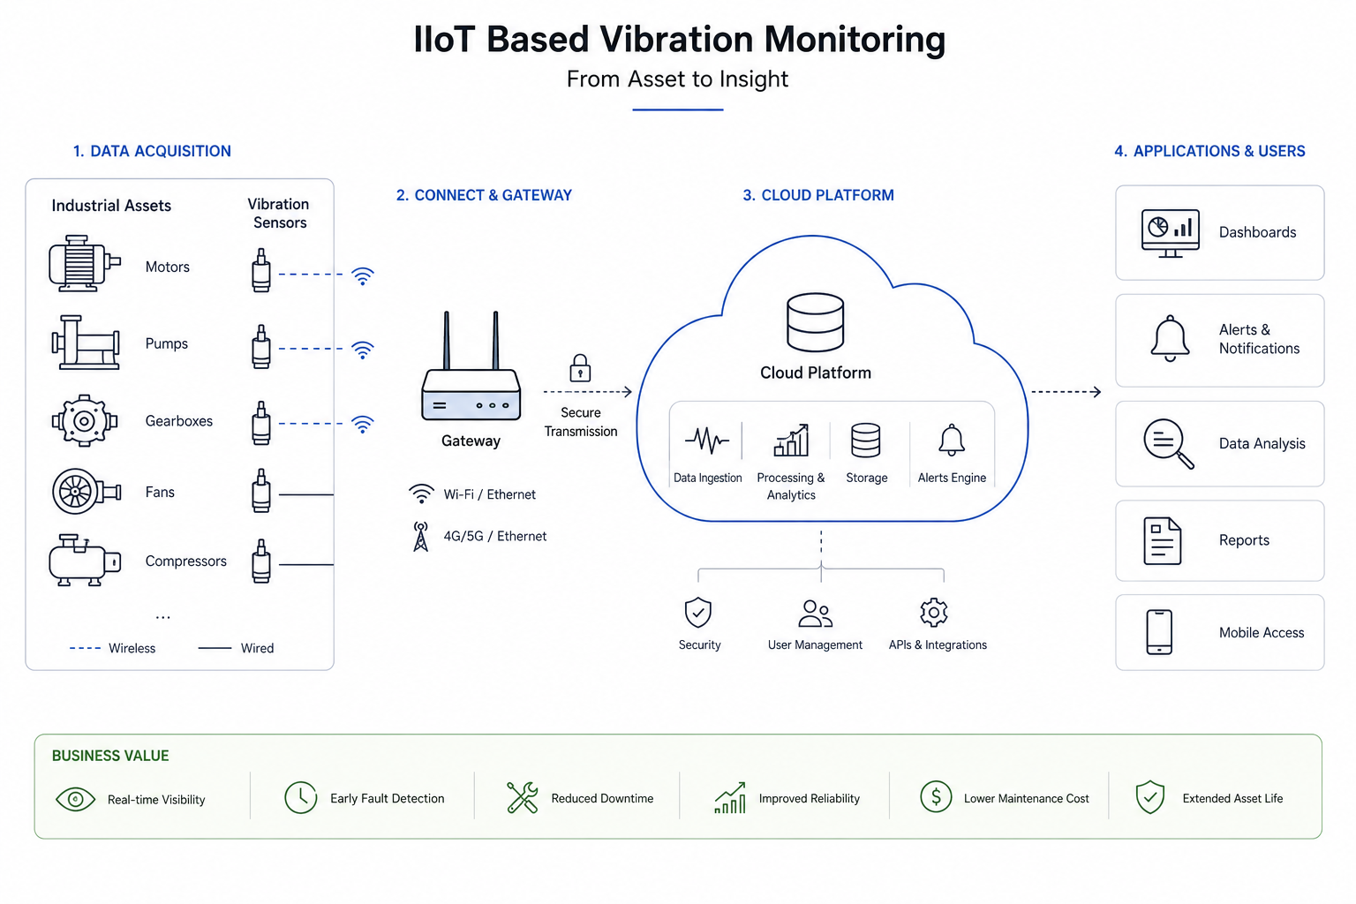
Task: Click the Pumps asset icon
Action: pos(86,343)
